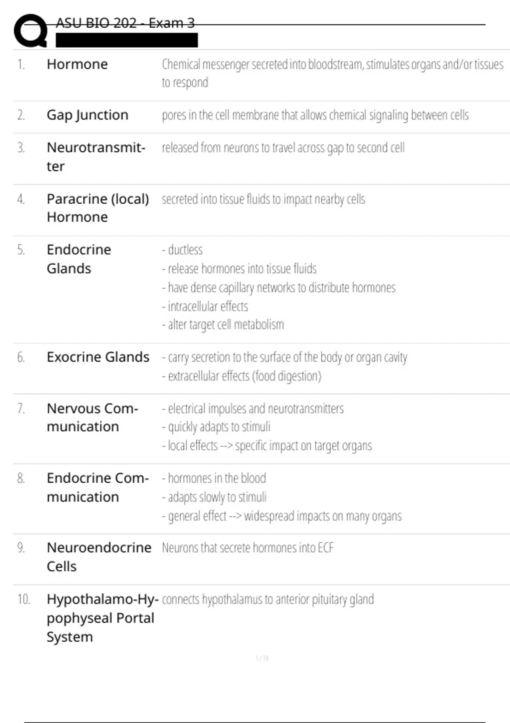
Task: Click the "- ductless" bullet line
Action: point(182,250)
